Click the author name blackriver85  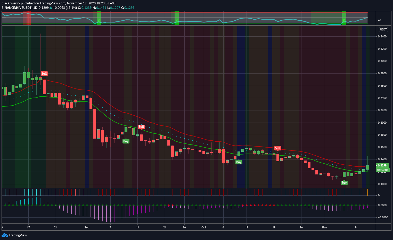[x=11, y=3]
